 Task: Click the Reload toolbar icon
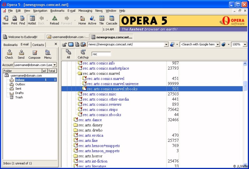tap(54, 20)
